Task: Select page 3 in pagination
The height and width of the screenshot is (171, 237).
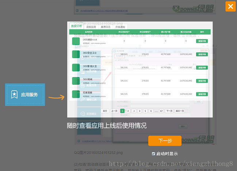Action: pos(134,111)
